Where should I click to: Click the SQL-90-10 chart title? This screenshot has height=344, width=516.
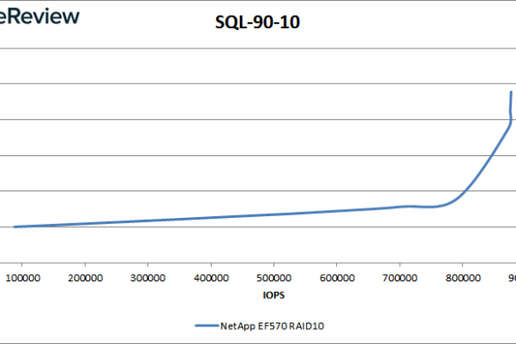click(258, 22)
